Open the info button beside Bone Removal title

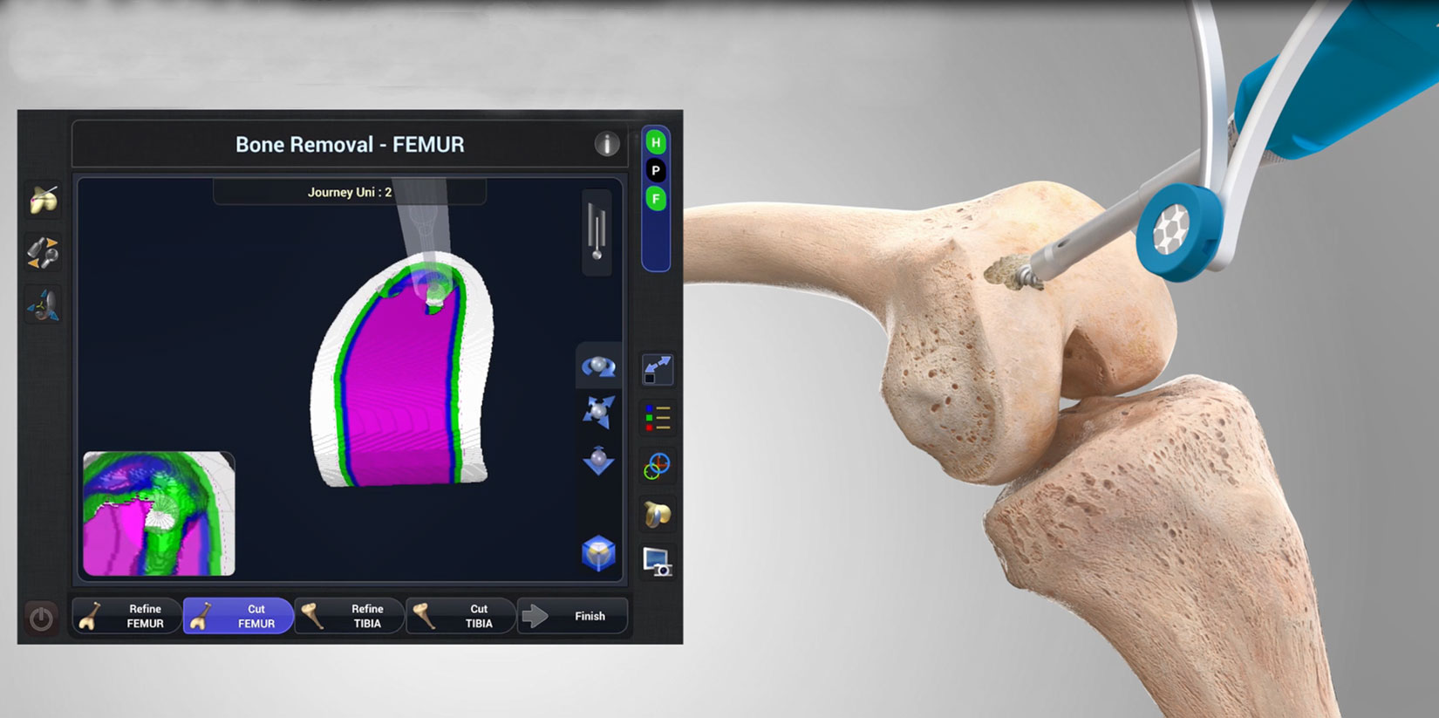(607, 144)
